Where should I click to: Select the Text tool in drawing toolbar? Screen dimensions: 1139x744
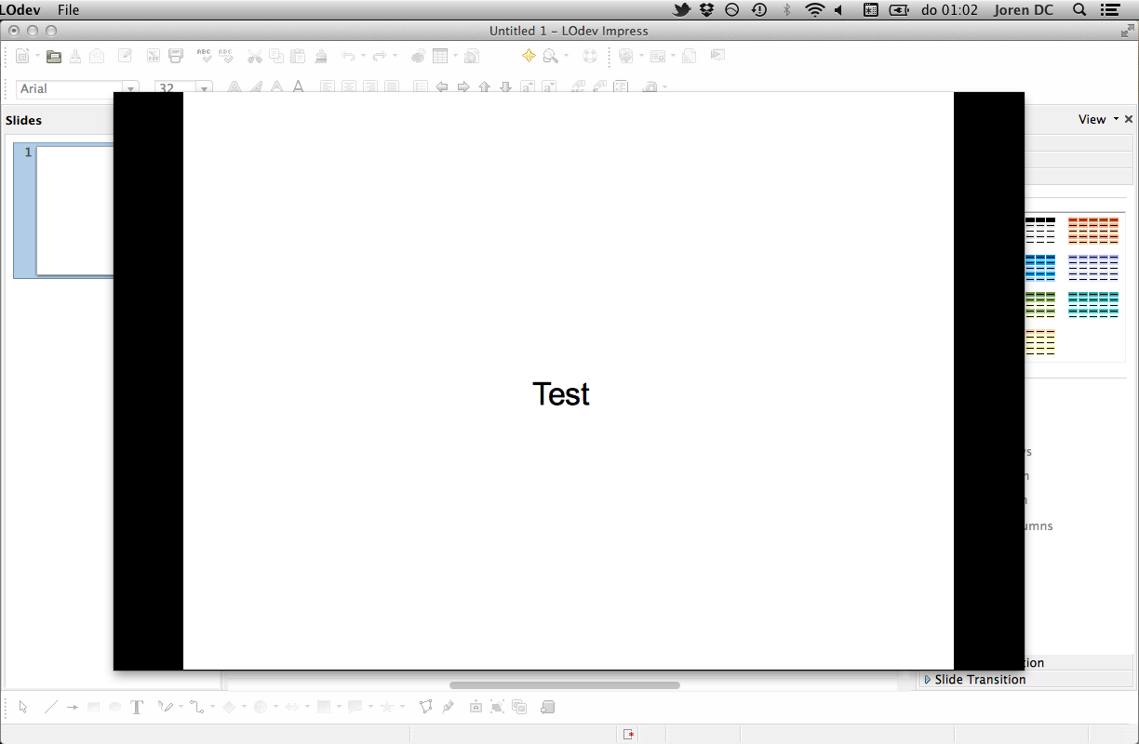tap(137, 707)
